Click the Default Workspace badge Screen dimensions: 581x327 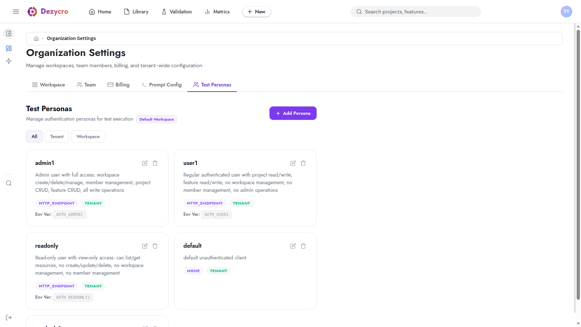click(x=157, y=119)
